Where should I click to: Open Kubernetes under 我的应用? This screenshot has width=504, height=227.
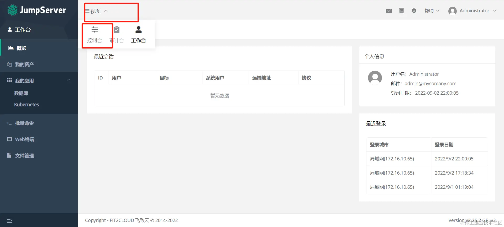[x=27, y=105]
